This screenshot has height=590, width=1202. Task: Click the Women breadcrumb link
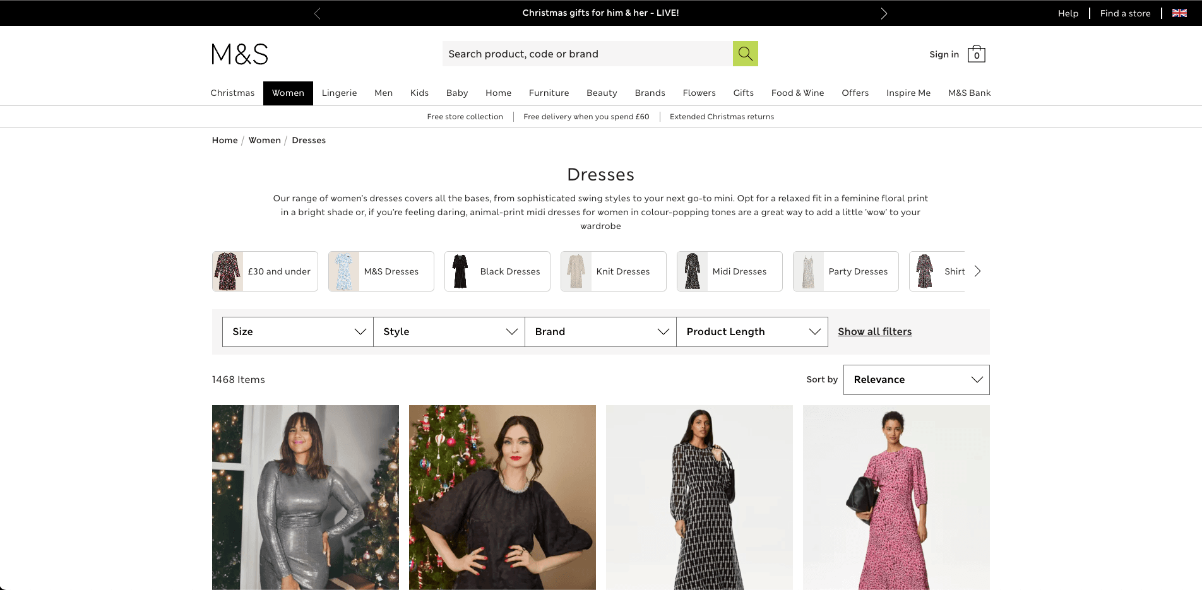pyautogui.click(x=265, y=140)
